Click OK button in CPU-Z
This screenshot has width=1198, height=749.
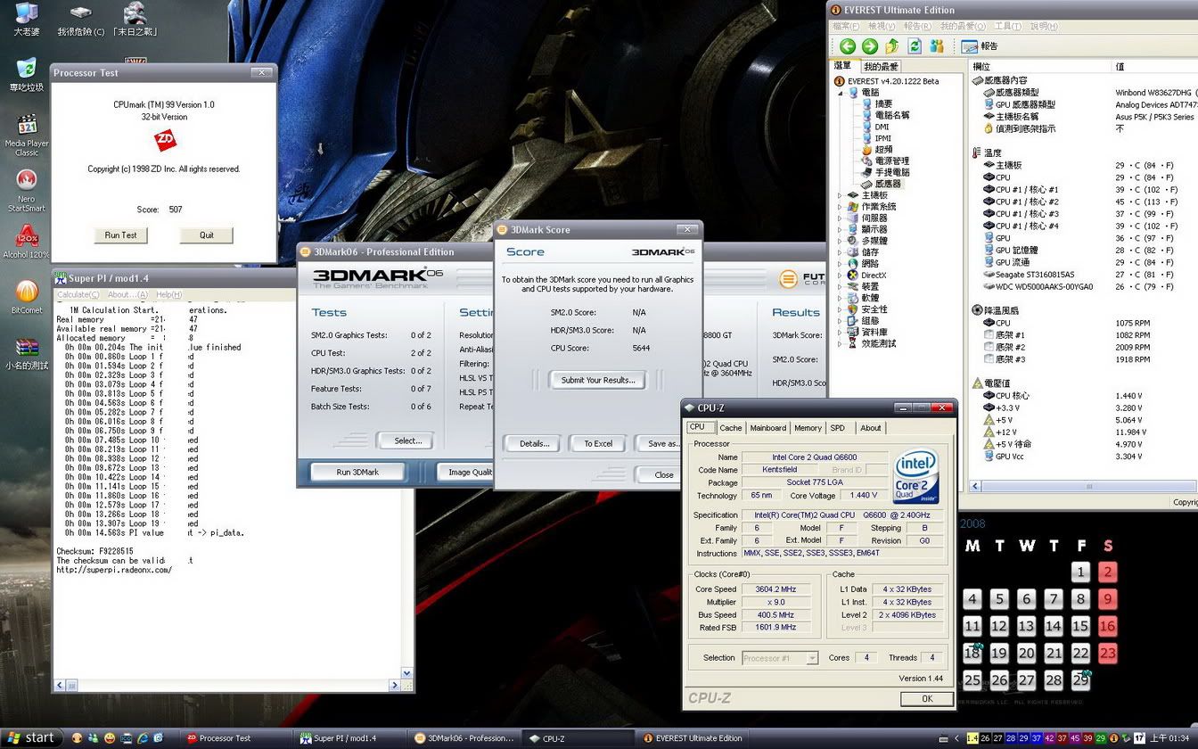(x=927, y=698)
